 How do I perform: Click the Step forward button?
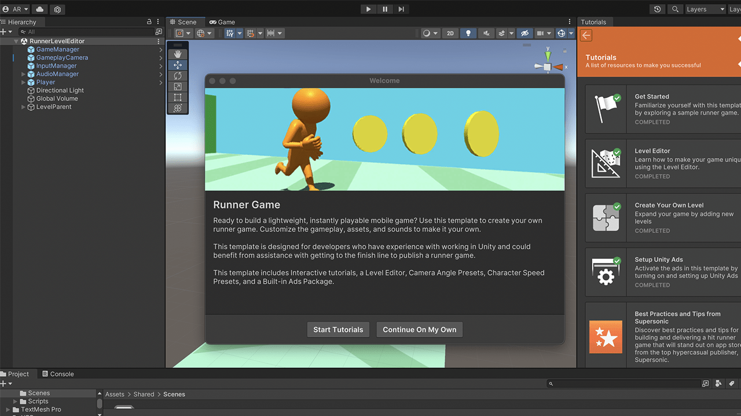(x=401, y=9)
